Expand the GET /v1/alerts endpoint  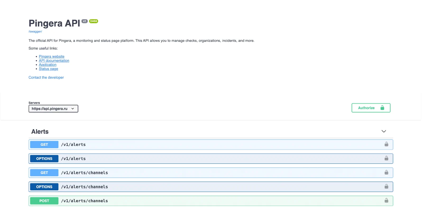pyautogui.click(x=211, y=144)
